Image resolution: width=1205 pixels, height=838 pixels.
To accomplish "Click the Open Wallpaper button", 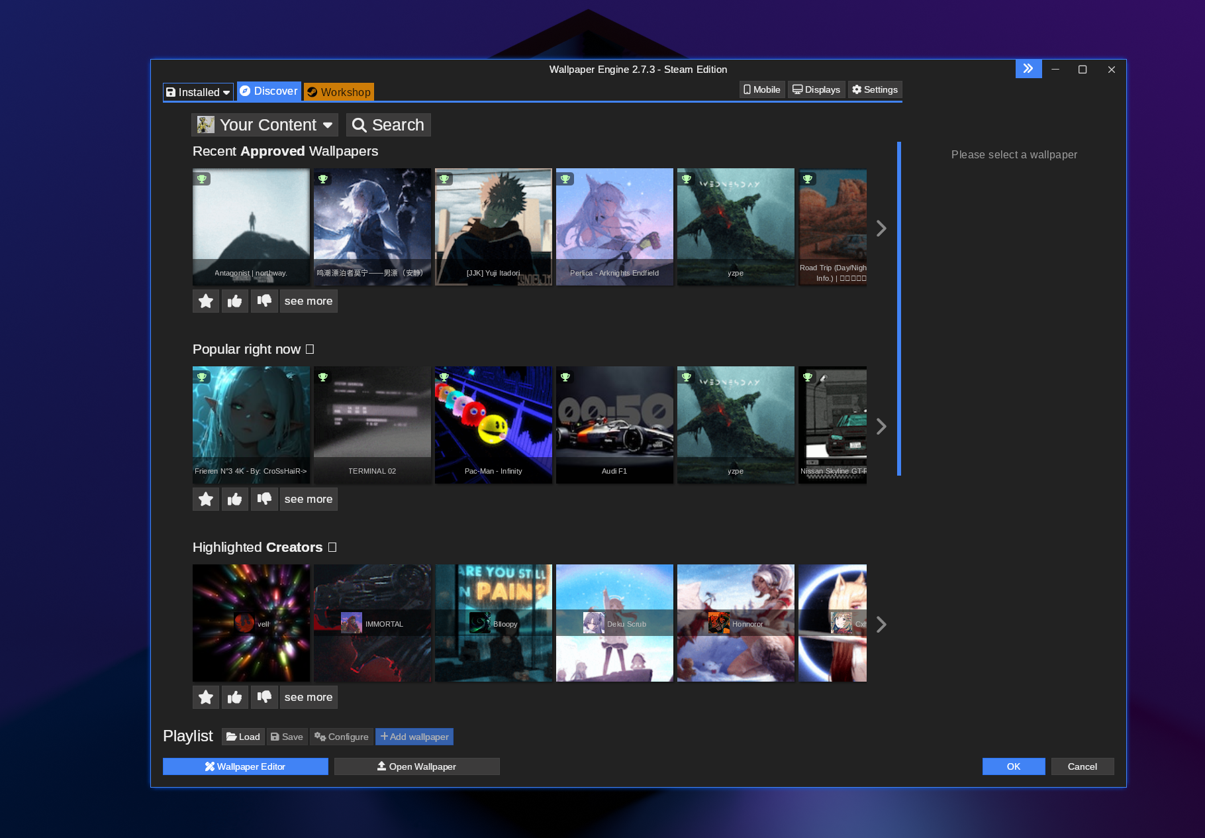I will pos(417,766).
